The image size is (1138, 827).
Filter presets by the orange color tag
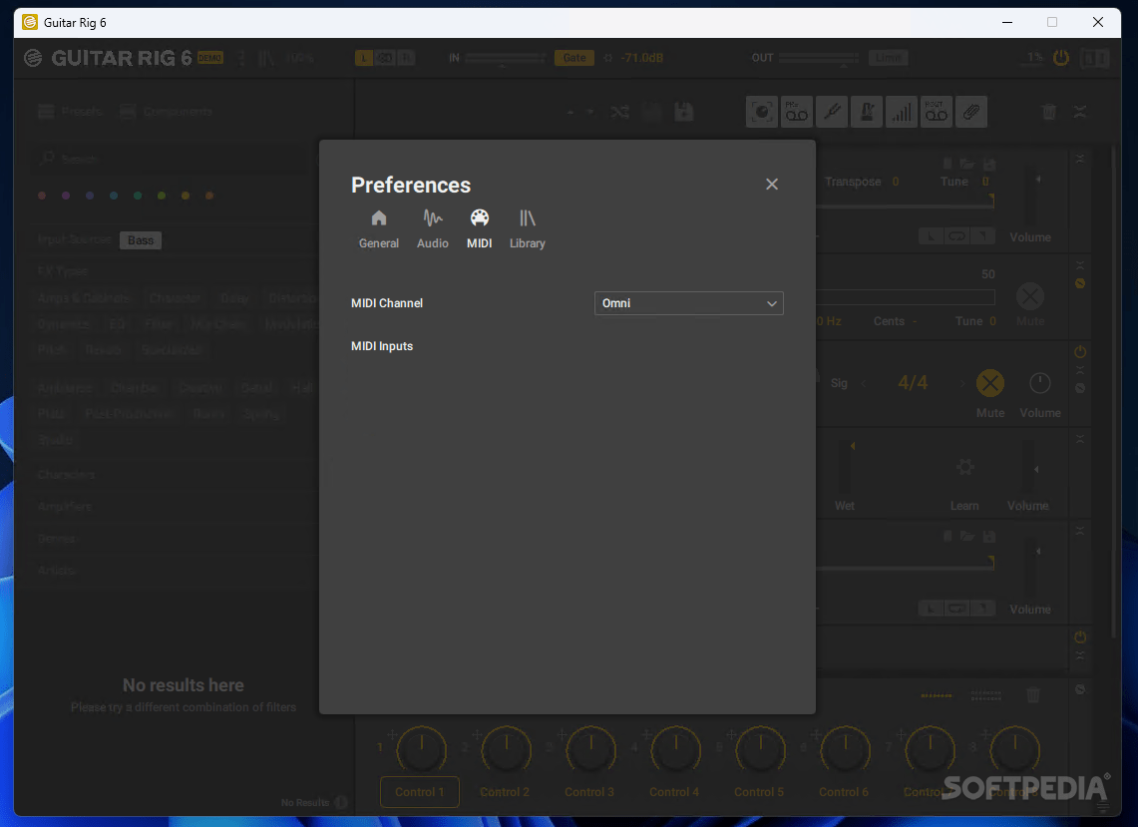coord(209,197)
